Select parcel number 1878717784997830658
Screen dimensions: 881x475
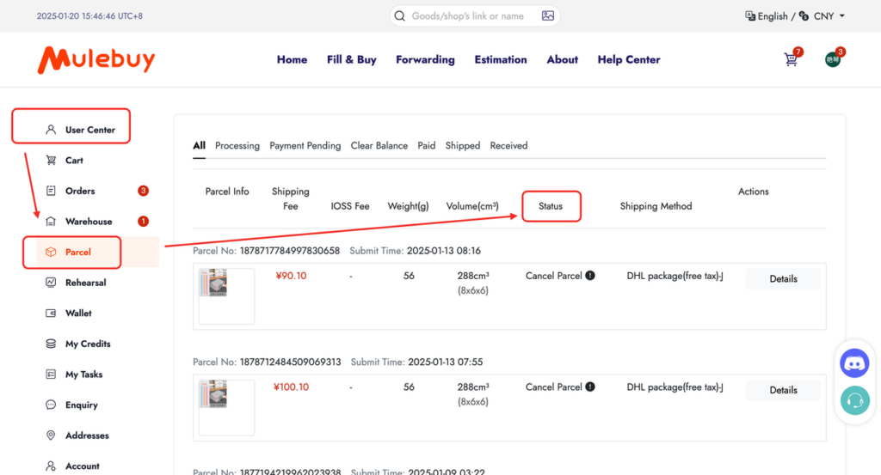pos(290,251)
